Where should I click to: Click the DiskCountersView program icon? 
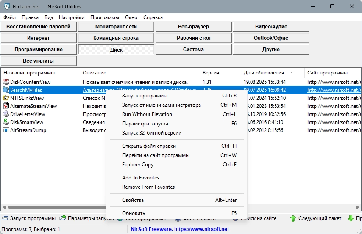6,82
